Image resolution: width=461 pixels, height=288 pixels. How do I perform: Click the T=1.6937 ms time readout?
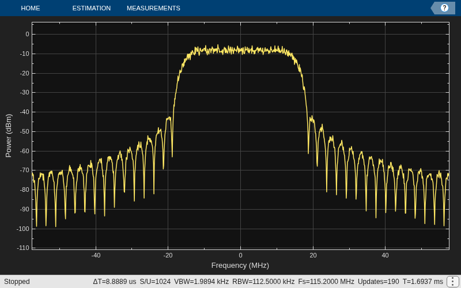coord(423,282)
